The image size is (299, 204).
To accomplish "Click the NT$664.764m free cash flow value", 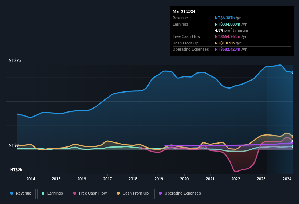I will tap(228, 36).
